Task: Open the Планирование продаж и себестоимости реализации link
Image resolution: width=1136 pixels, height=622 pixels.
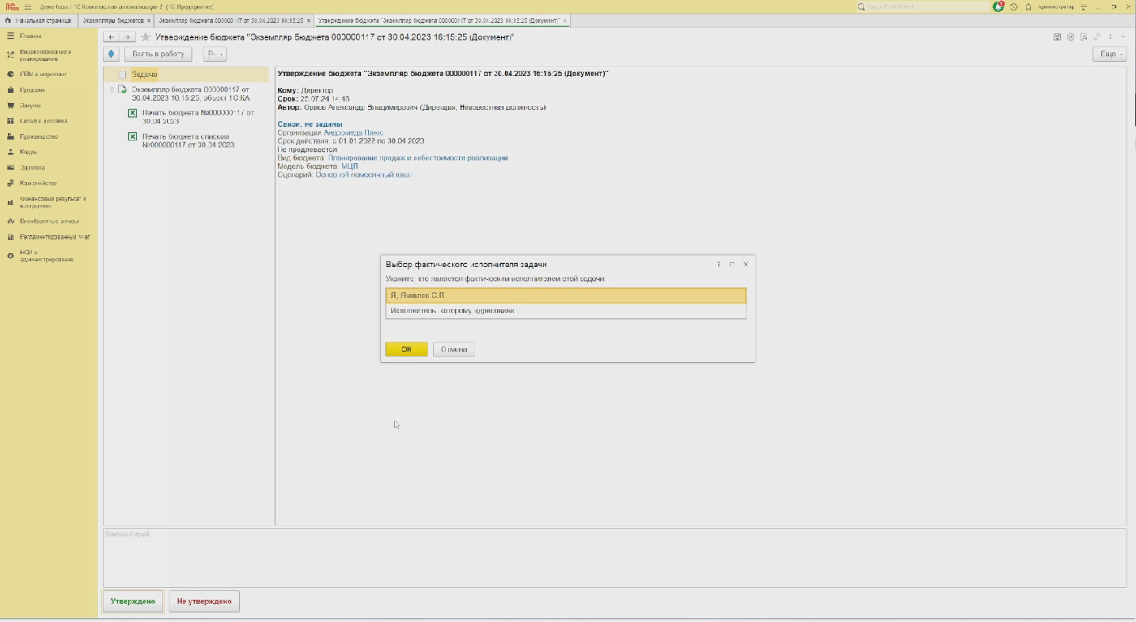Action: pyautogui.click(x=418, y=158)
